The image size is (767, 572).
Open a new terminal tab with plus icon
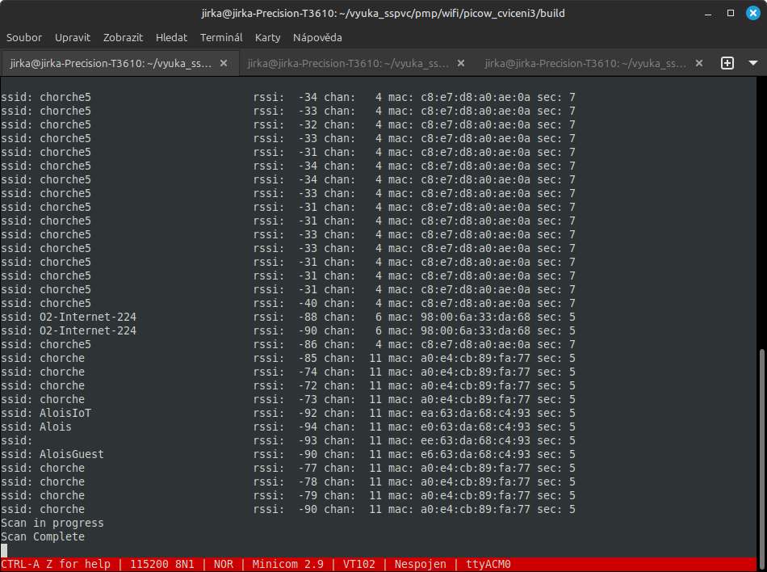[727, 63]
